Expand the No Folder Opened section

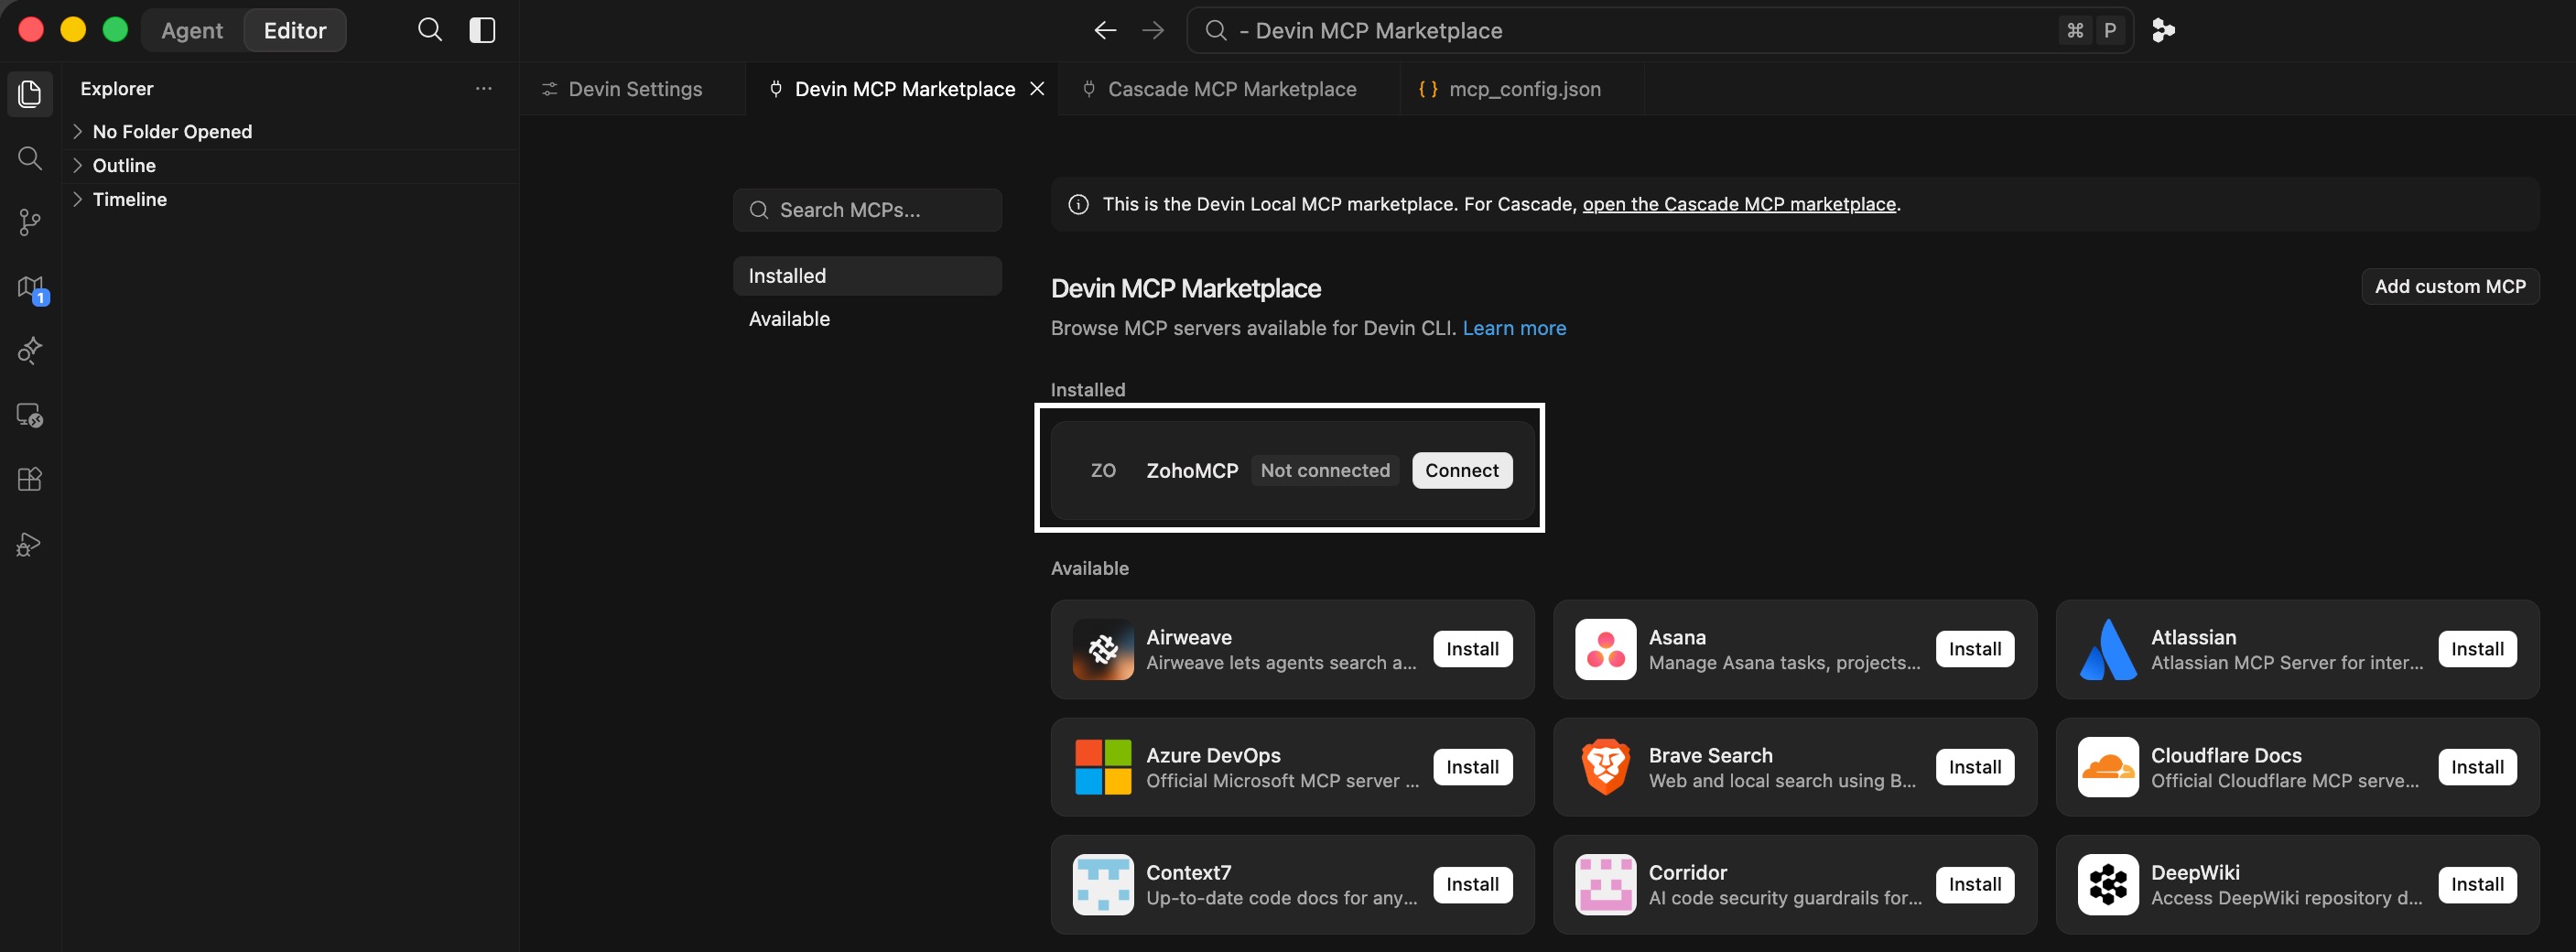pyautogui.click(x=290, y=132)
